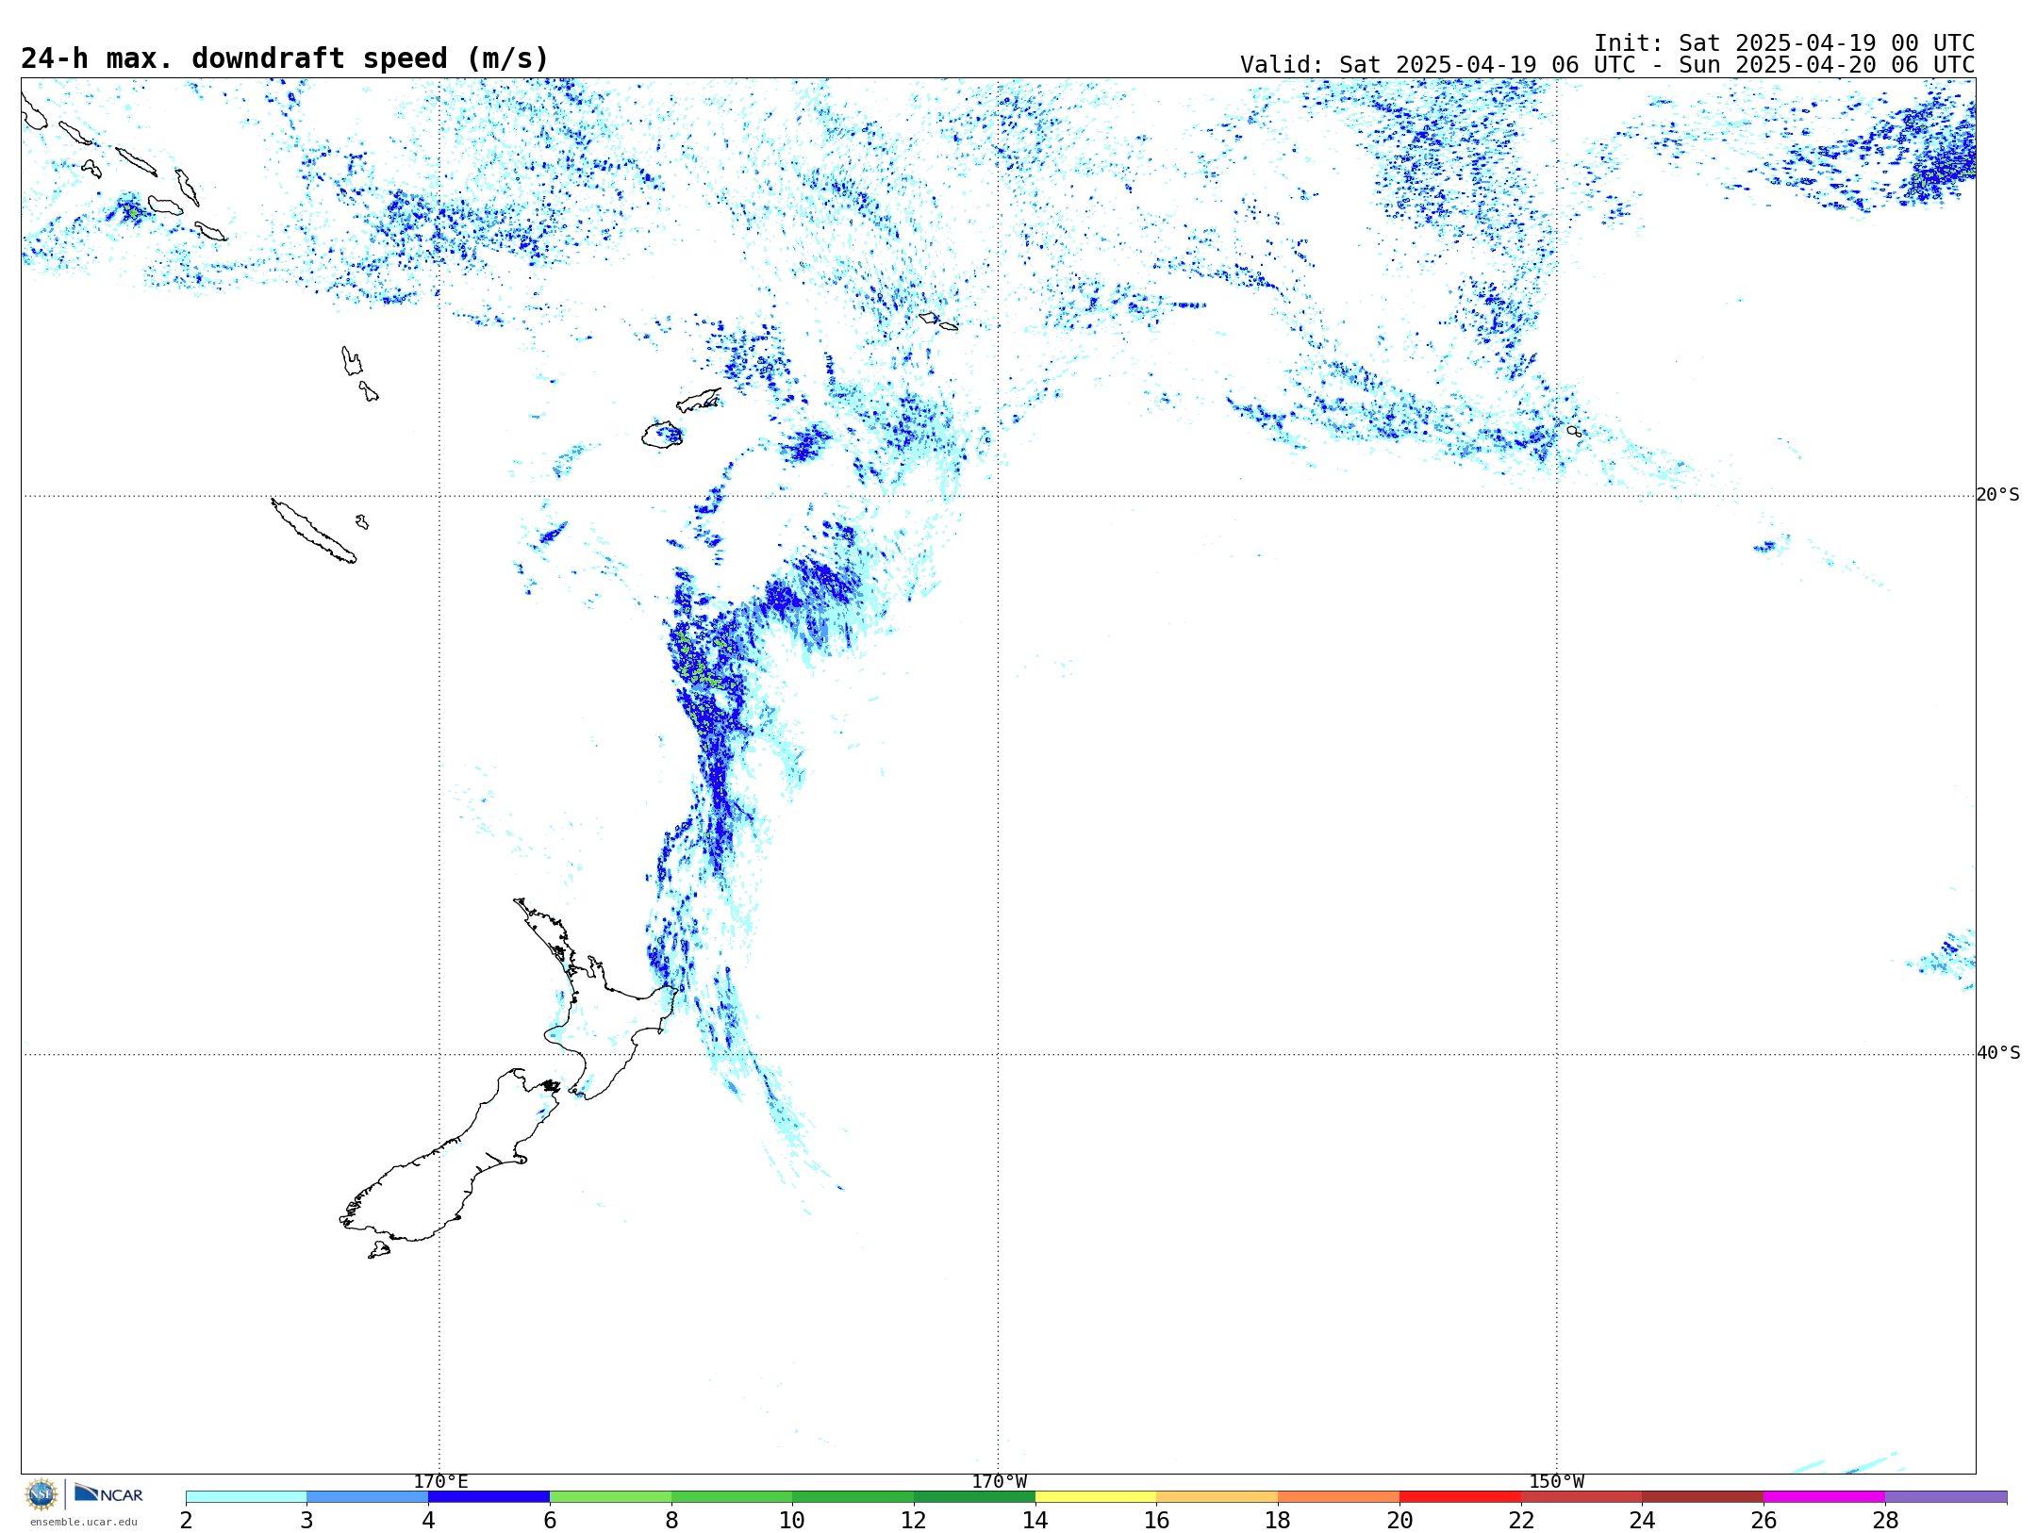2037x1533 pixels.
Task: Click the colorbar tick label 18
Action: click(x=1278, y=1520)
